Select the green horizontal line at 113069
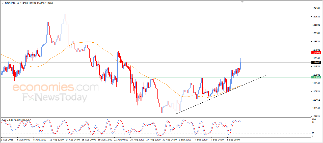The height and width of the screenshot is (143, 323). [x=156, y=77]
